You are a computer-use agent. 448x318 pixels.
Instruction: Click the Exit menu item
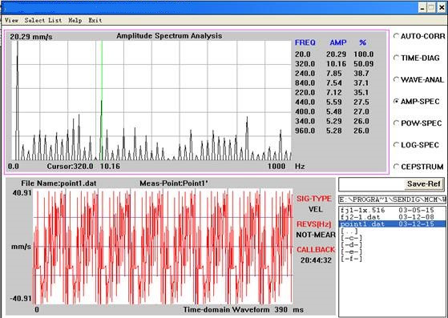(x=95, y=20)
